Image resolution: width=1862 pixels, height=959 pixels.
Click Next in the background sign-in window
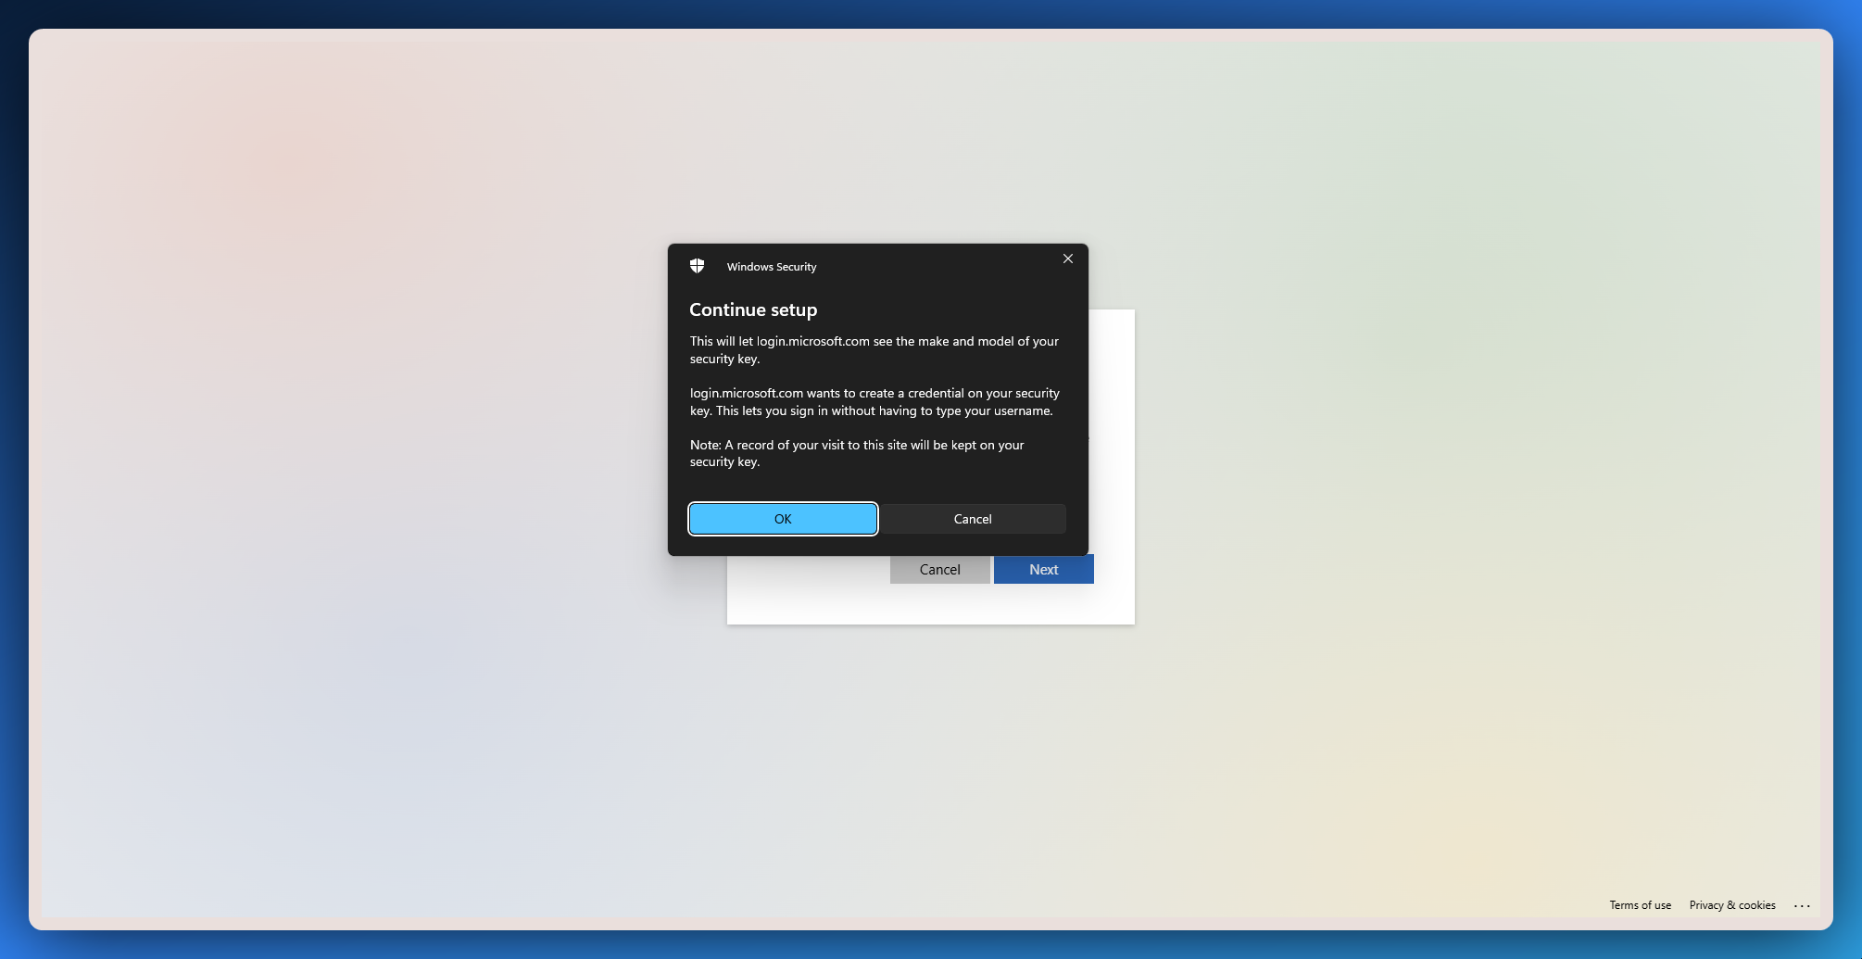(x=1044, y=569)
